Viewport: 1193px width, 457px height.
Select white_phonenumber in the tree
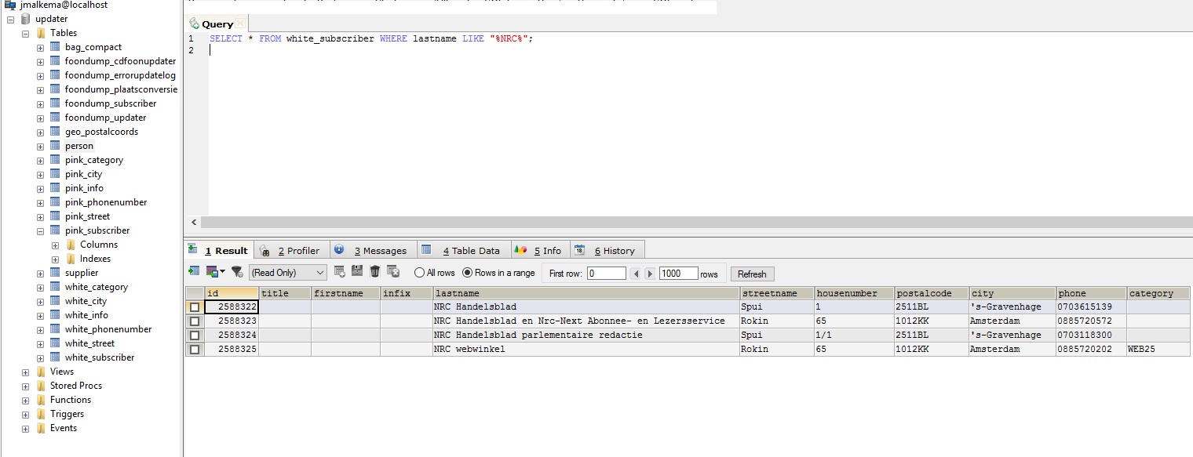click(x=108, y=329)
